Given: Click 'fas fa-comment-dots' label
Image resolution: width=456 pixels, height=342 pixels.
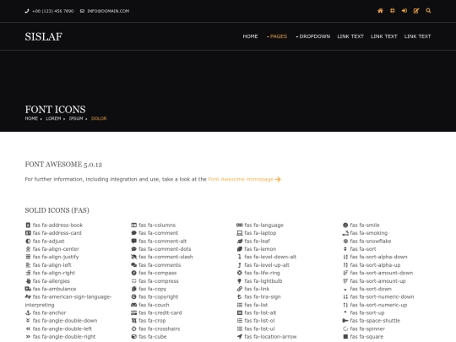Looking at the screenshot, I should pyautogui.click(x=165, y=249).
